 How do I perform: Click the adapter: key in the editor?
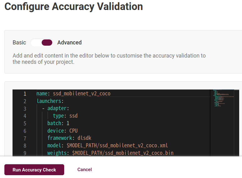58,109
